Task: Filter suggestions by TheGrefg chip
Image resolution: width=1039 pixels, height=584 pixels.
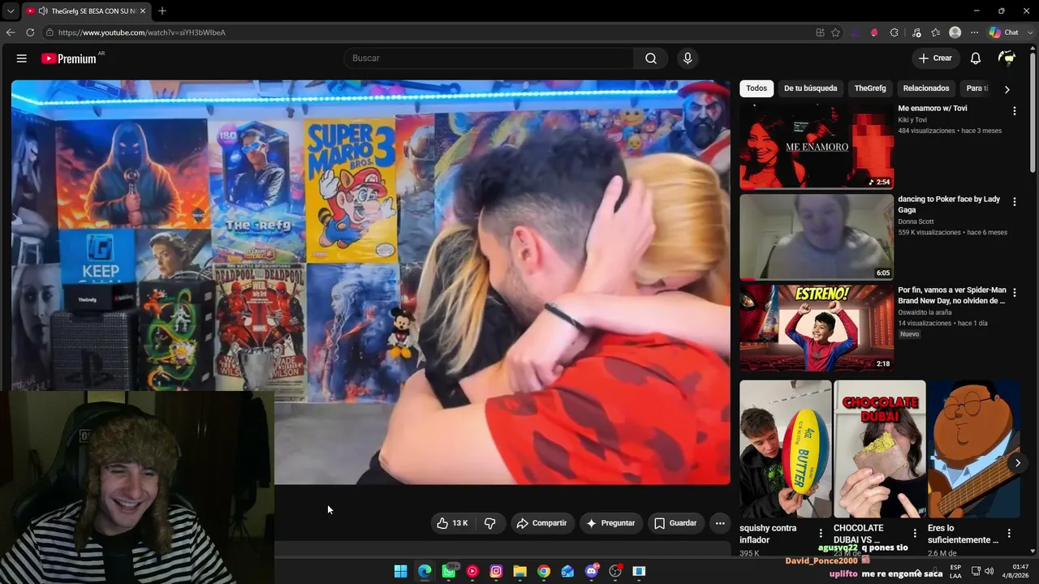Action: [x=870, y=88]
